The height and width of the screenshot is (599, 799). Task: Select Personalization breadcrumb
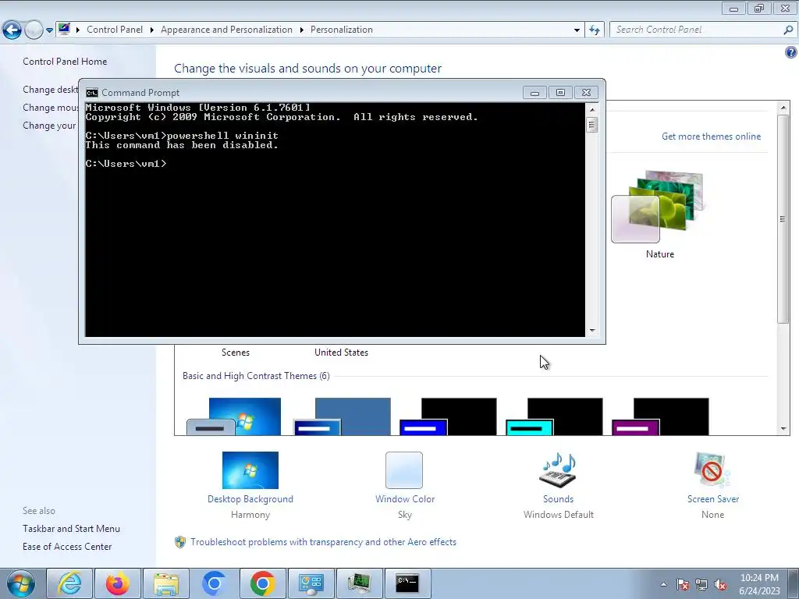coord(342,30)
